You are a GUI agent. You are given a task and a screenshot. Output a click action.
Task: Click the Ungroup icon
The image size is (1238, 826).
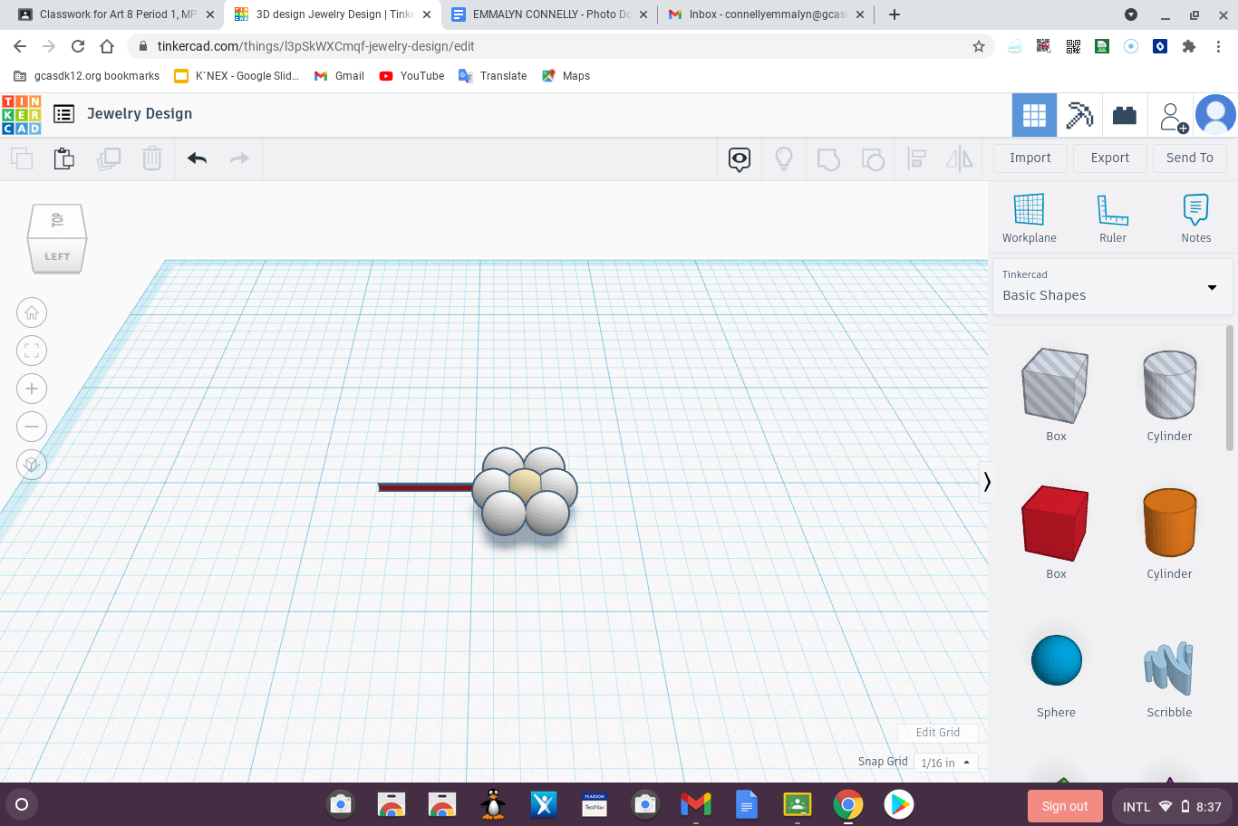(873, 158)
